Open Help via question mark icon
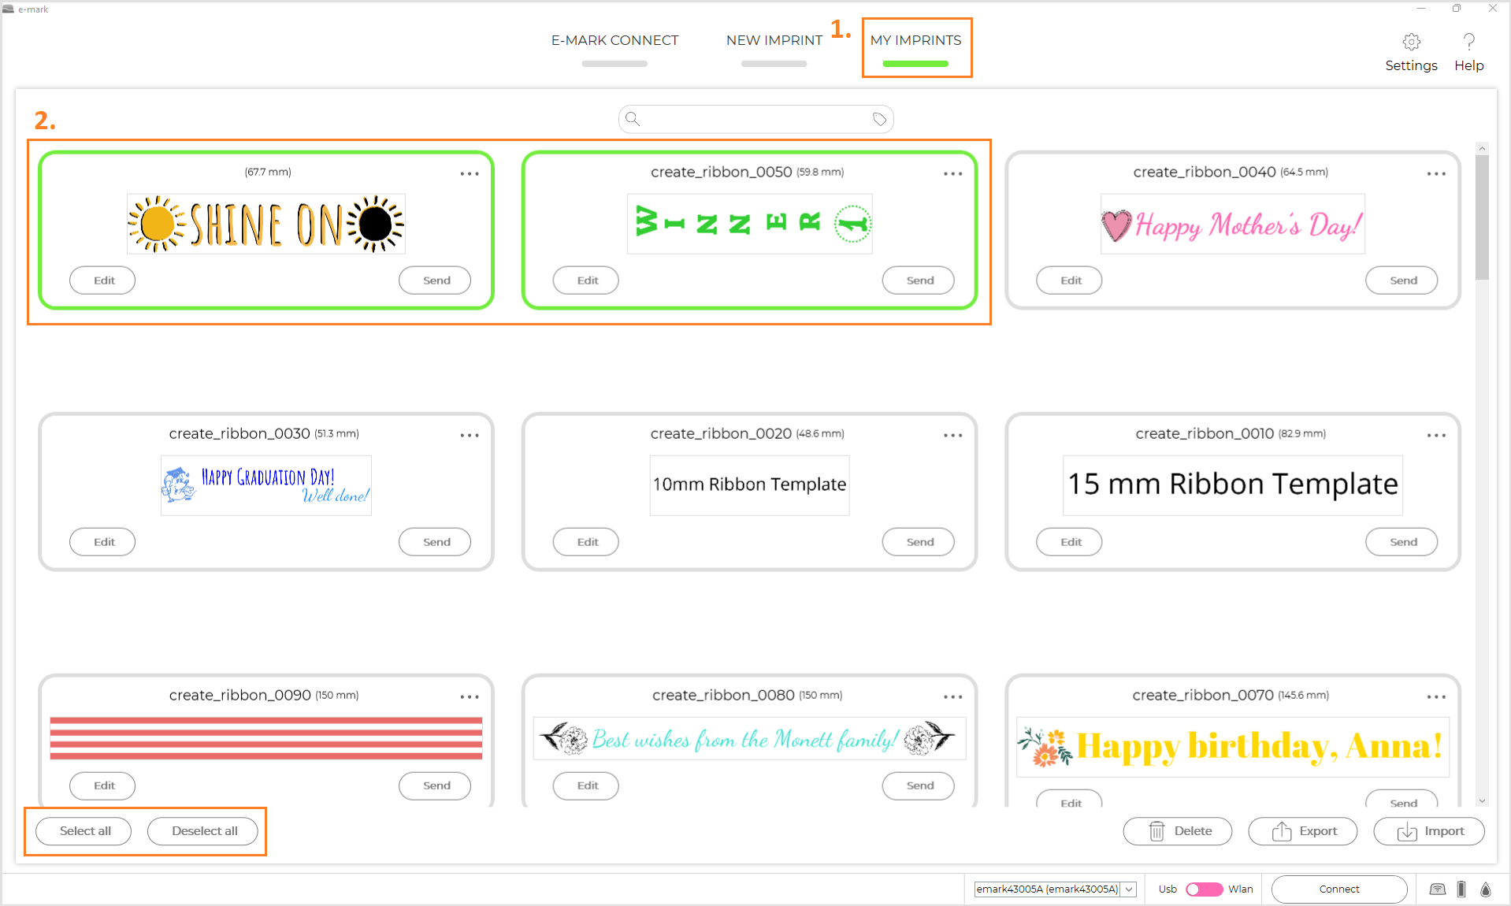 (x=1468, y=42)
